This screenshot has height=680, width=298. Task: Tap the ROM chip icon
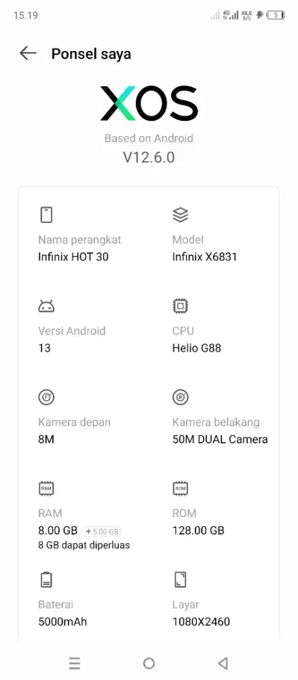(180, 488)
